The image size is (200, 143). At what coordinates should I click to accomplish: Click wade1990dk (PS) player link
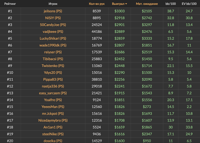pyautogui.click(x=53, y=45)
